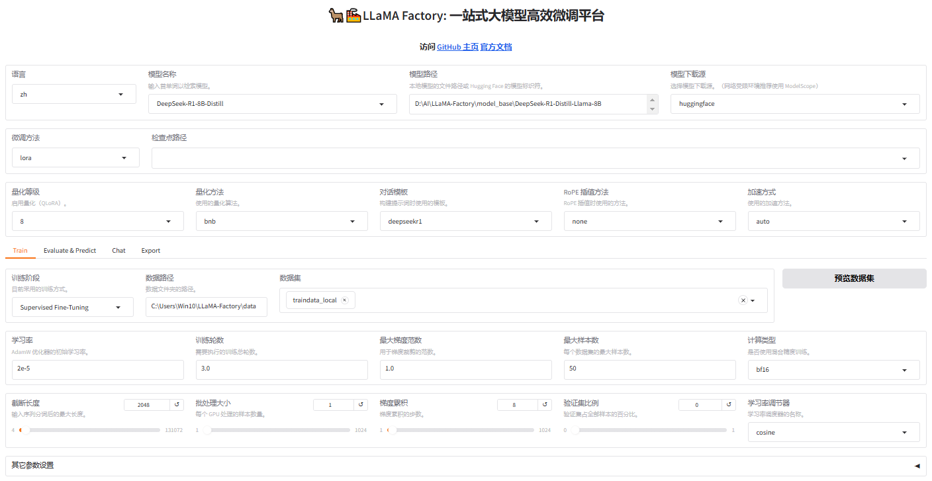This screenshot has width=932, height=481.
Task: Clear all selected datasets with the x icon
Action: (x=743, y=300)
